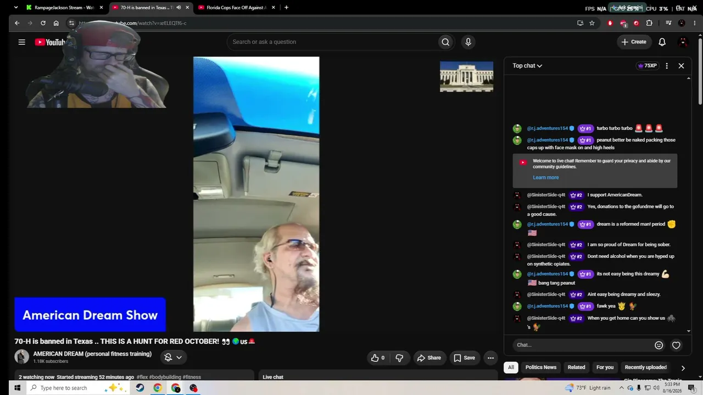703x395 pixels.
Task: Open the browser home page icon
Action: coord(56,23)
